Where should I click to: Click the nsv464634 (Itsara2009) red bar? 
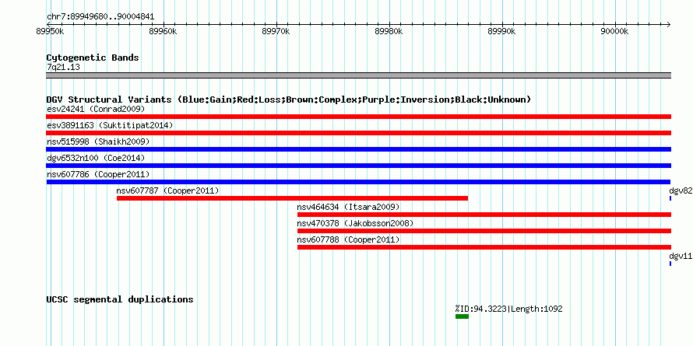tap(484, 215)
